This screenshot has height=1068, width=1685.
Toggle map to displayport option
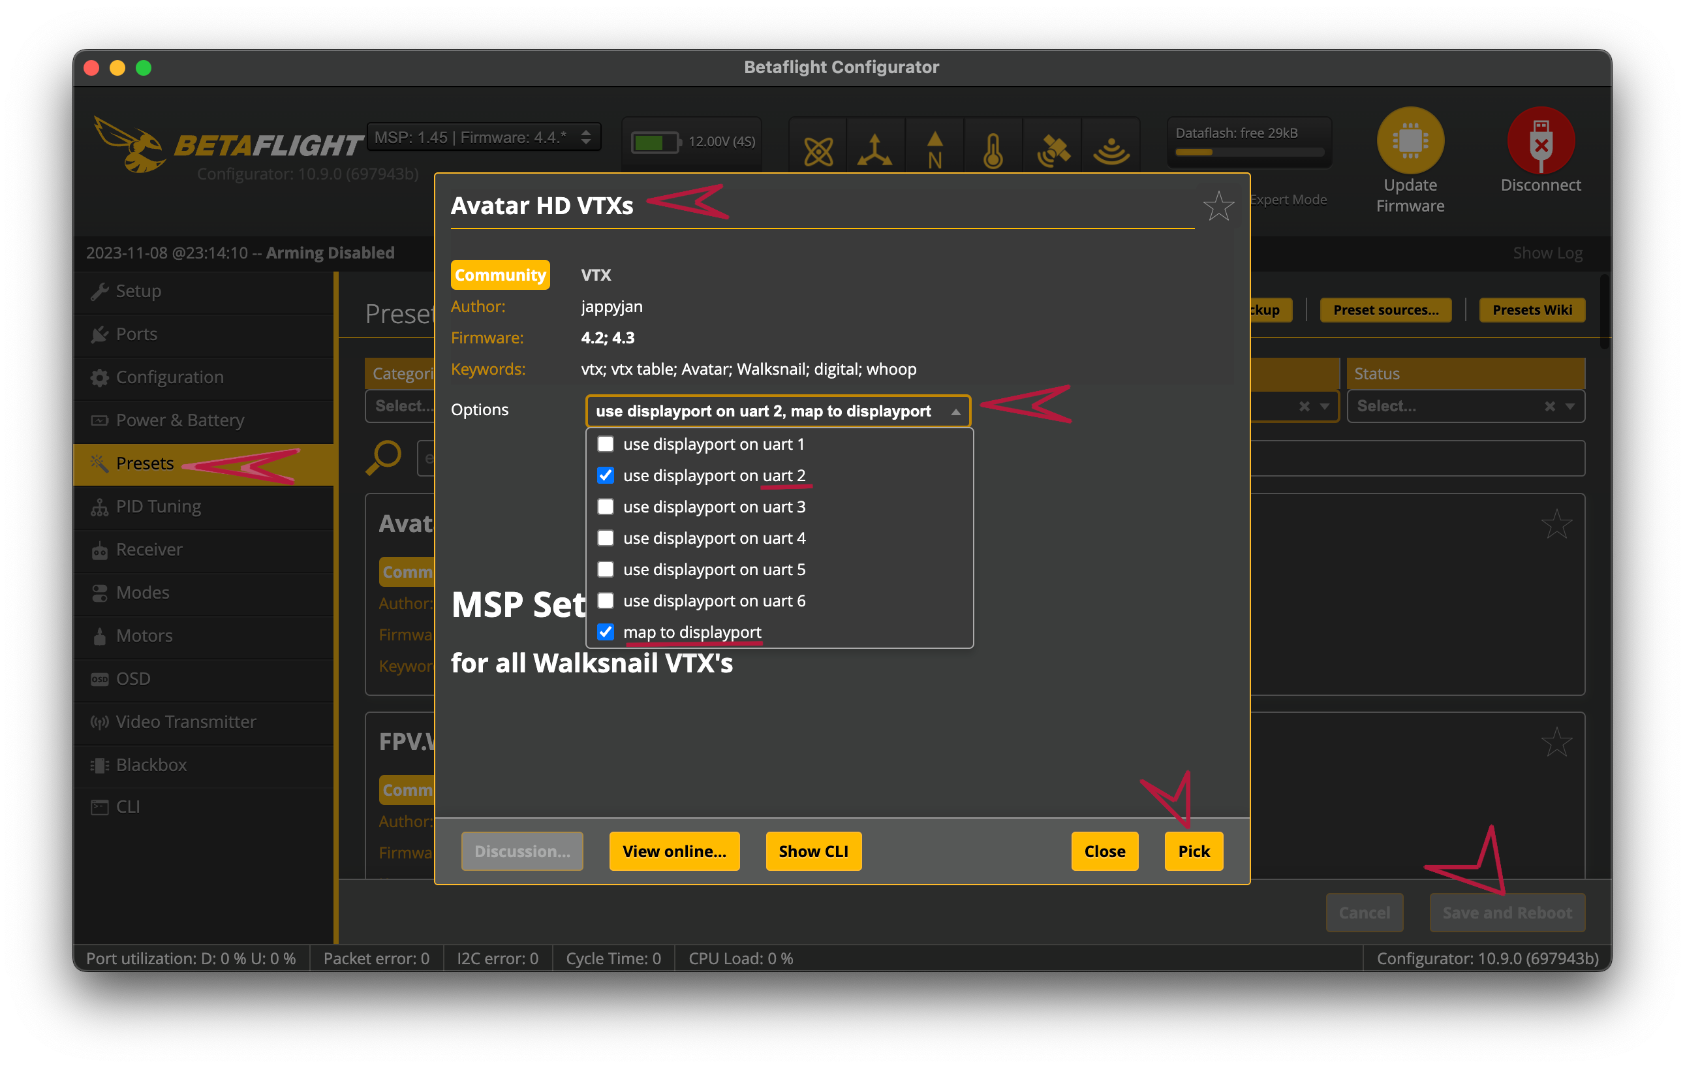tap(606, 632)
